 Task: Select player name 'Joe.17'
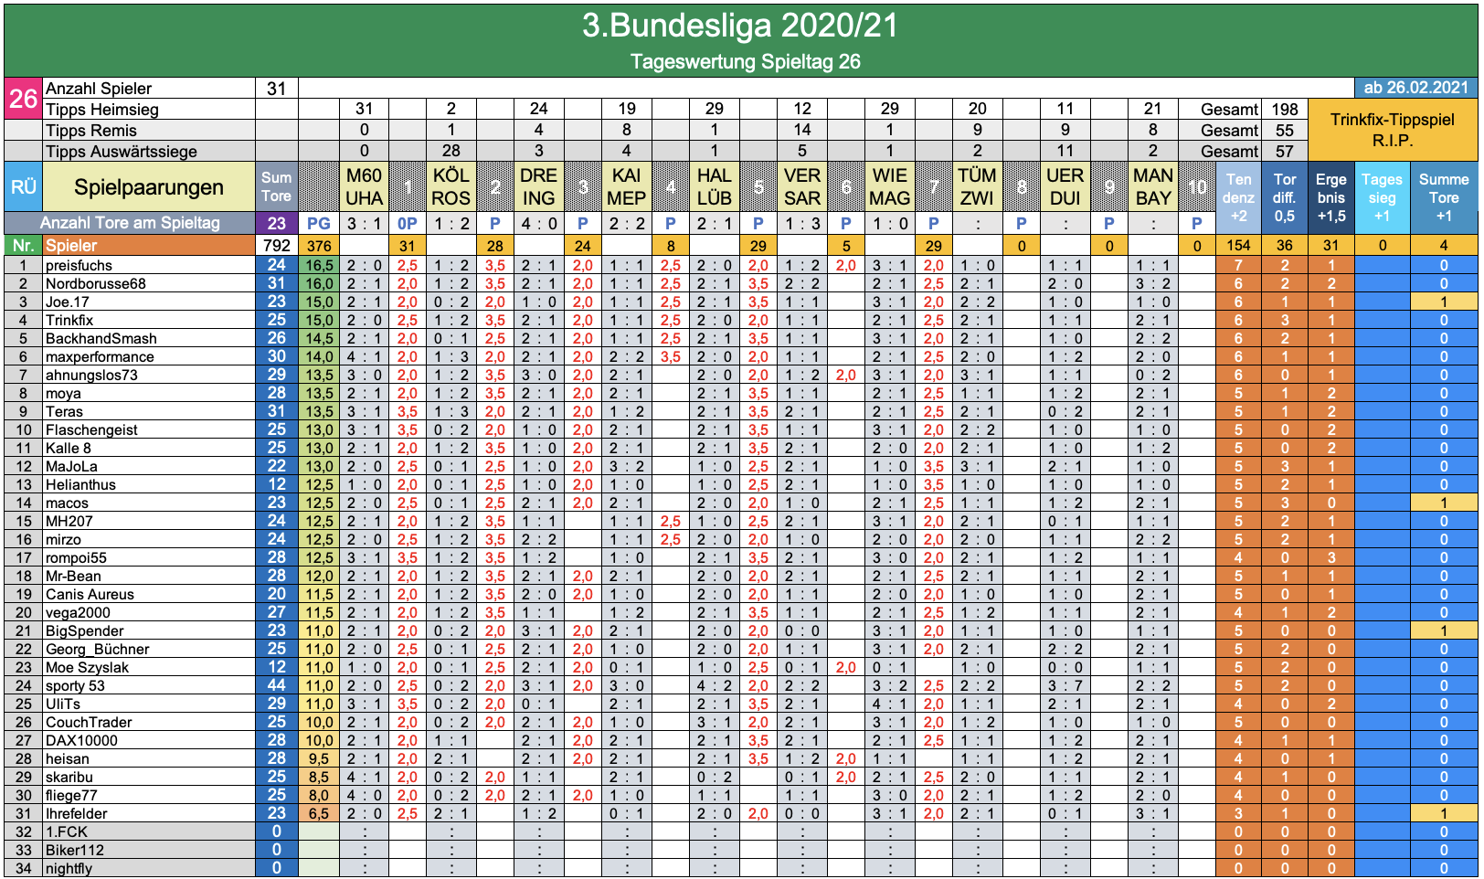[68, 302]
